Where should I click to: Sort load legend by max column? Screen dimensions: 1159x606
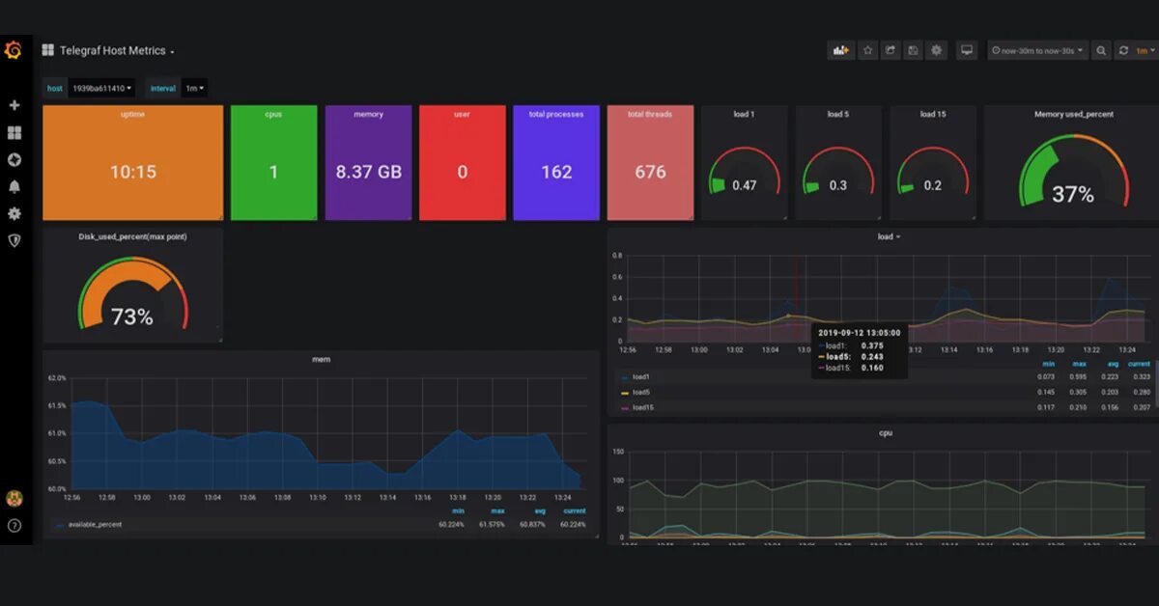click(x=1078, y=364)
